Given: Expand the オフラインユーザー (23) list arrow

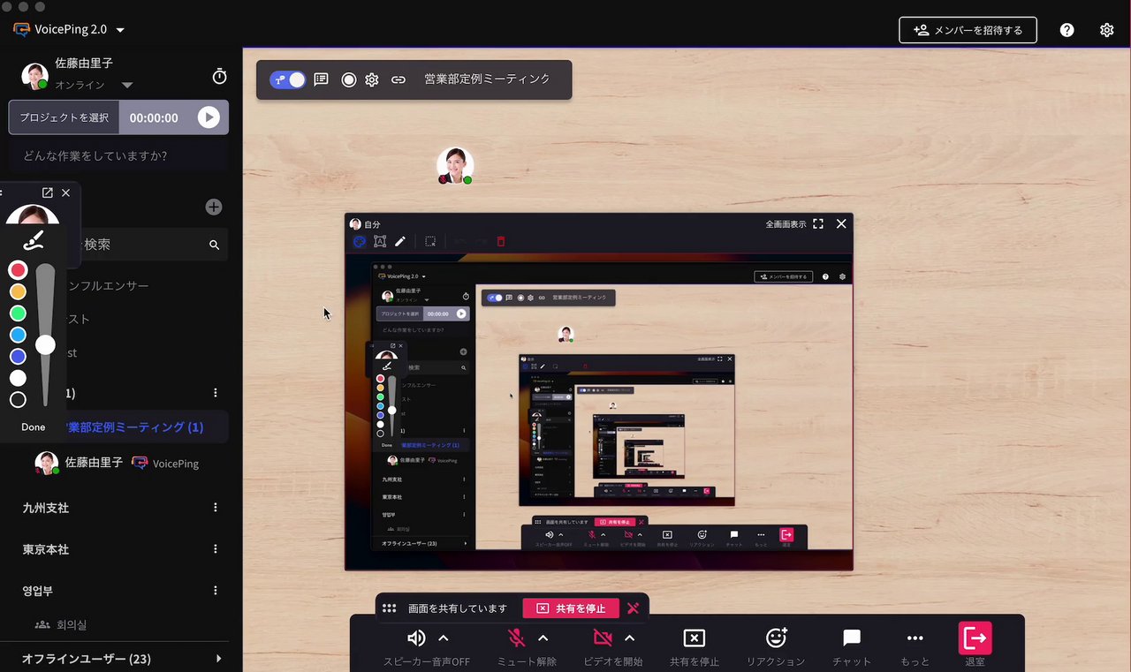Looking at the screenshot, I should (219, 659).
